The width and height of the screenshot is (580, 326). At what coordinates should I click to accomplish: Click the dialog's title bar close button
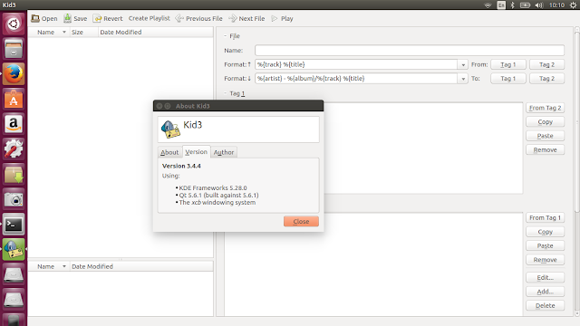pyautogui.click(x=159, y=106)
